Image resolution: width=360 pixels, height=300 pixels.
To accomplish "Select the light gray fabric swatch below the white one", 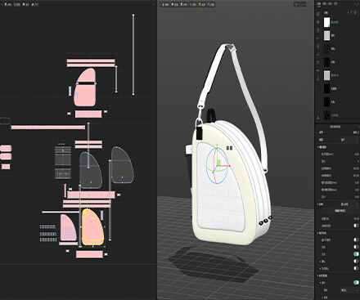I will click(x=326, y=36).
